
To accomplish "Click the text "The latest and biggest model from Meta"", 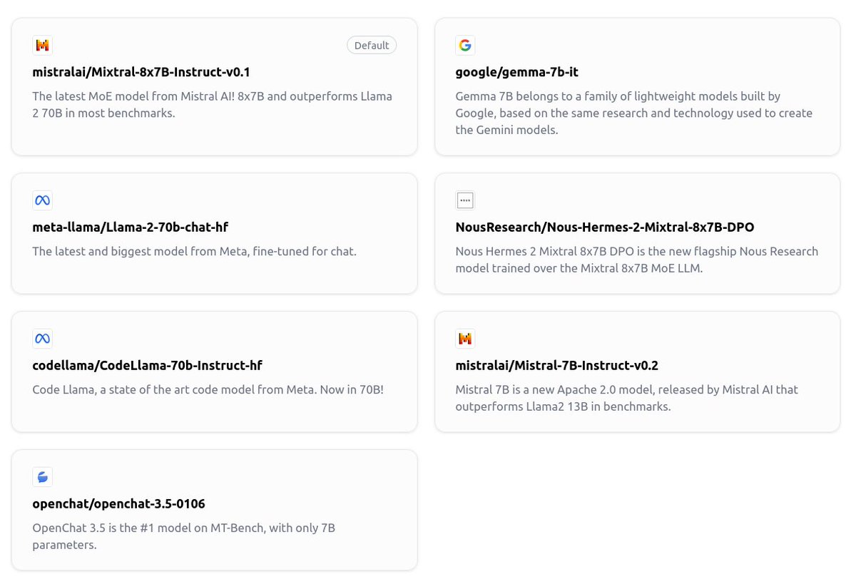I will click(x=194, y=251).
